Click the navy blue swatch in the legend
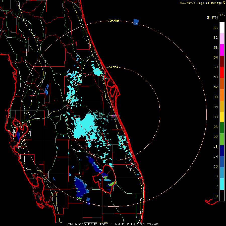The height and width of the screenshot is (226, 226). coord(222,150)
